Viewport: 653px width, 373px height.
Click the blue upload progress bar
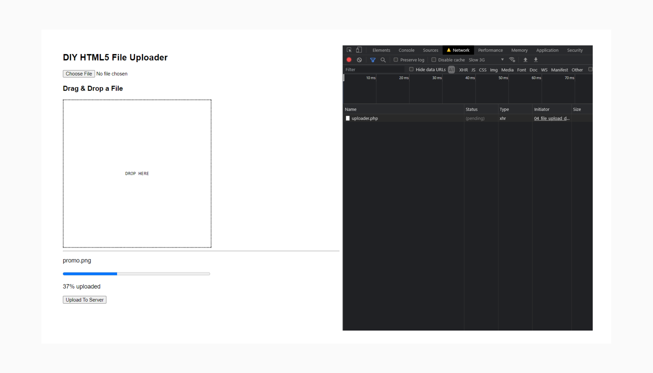(x=90, y=274)
